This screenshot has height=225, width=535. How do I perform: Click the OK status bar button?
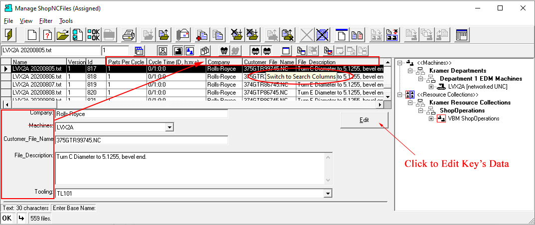tap(7, 218)
